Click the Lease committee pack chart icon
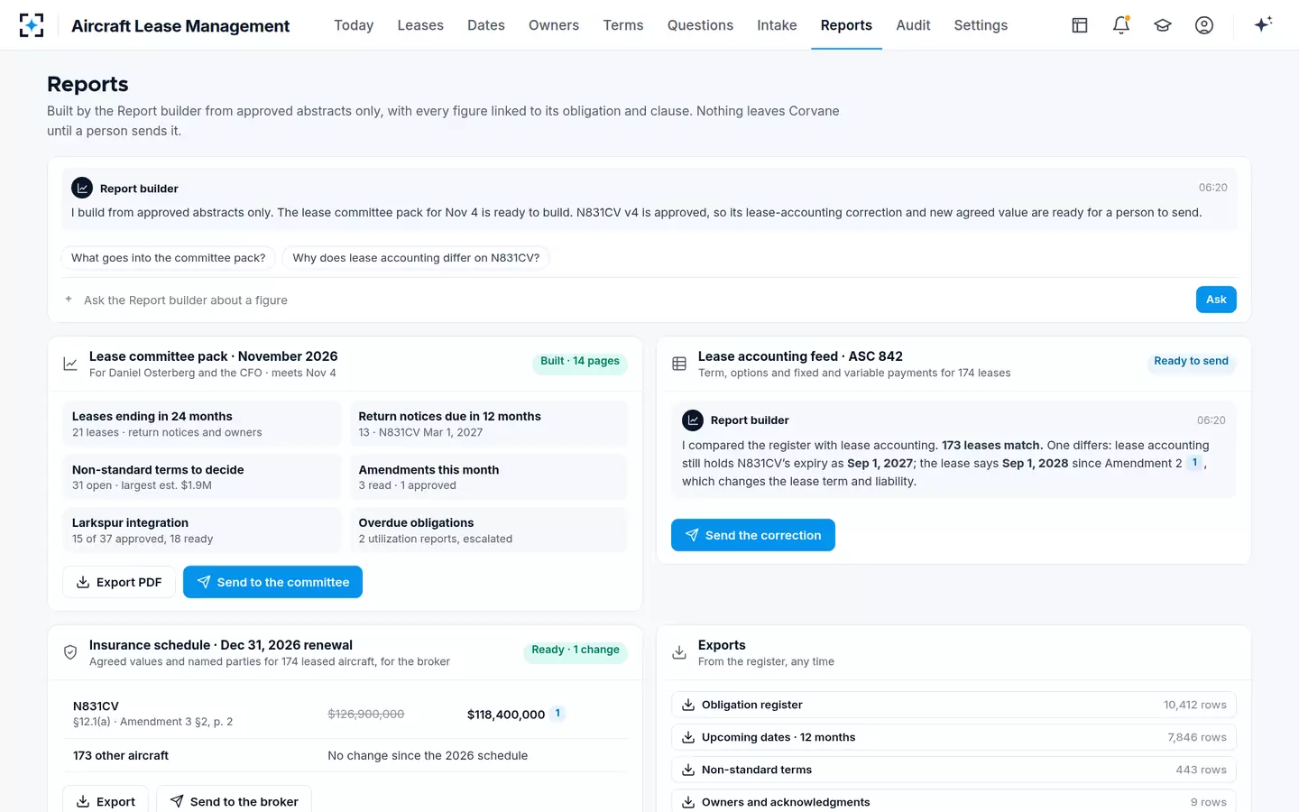The image size is (1299, 812). 70,364
